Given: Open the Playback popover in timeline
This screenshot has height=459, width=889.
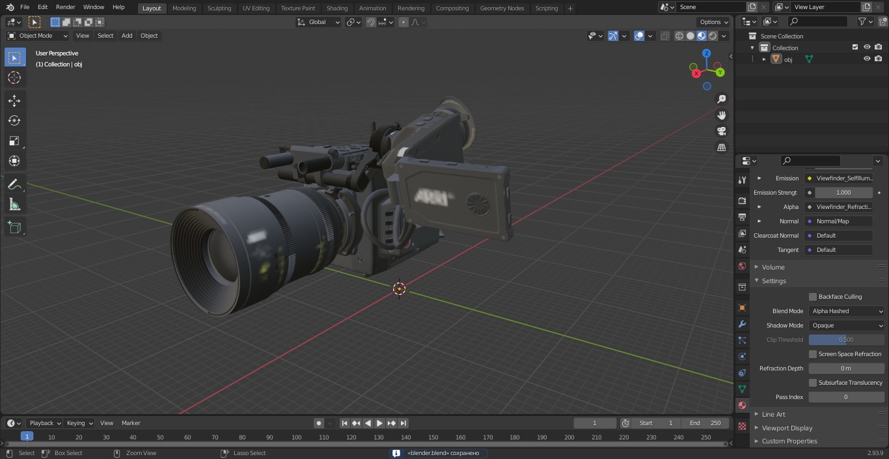Looking at the screenshot, I should click(x=44, y=423).
